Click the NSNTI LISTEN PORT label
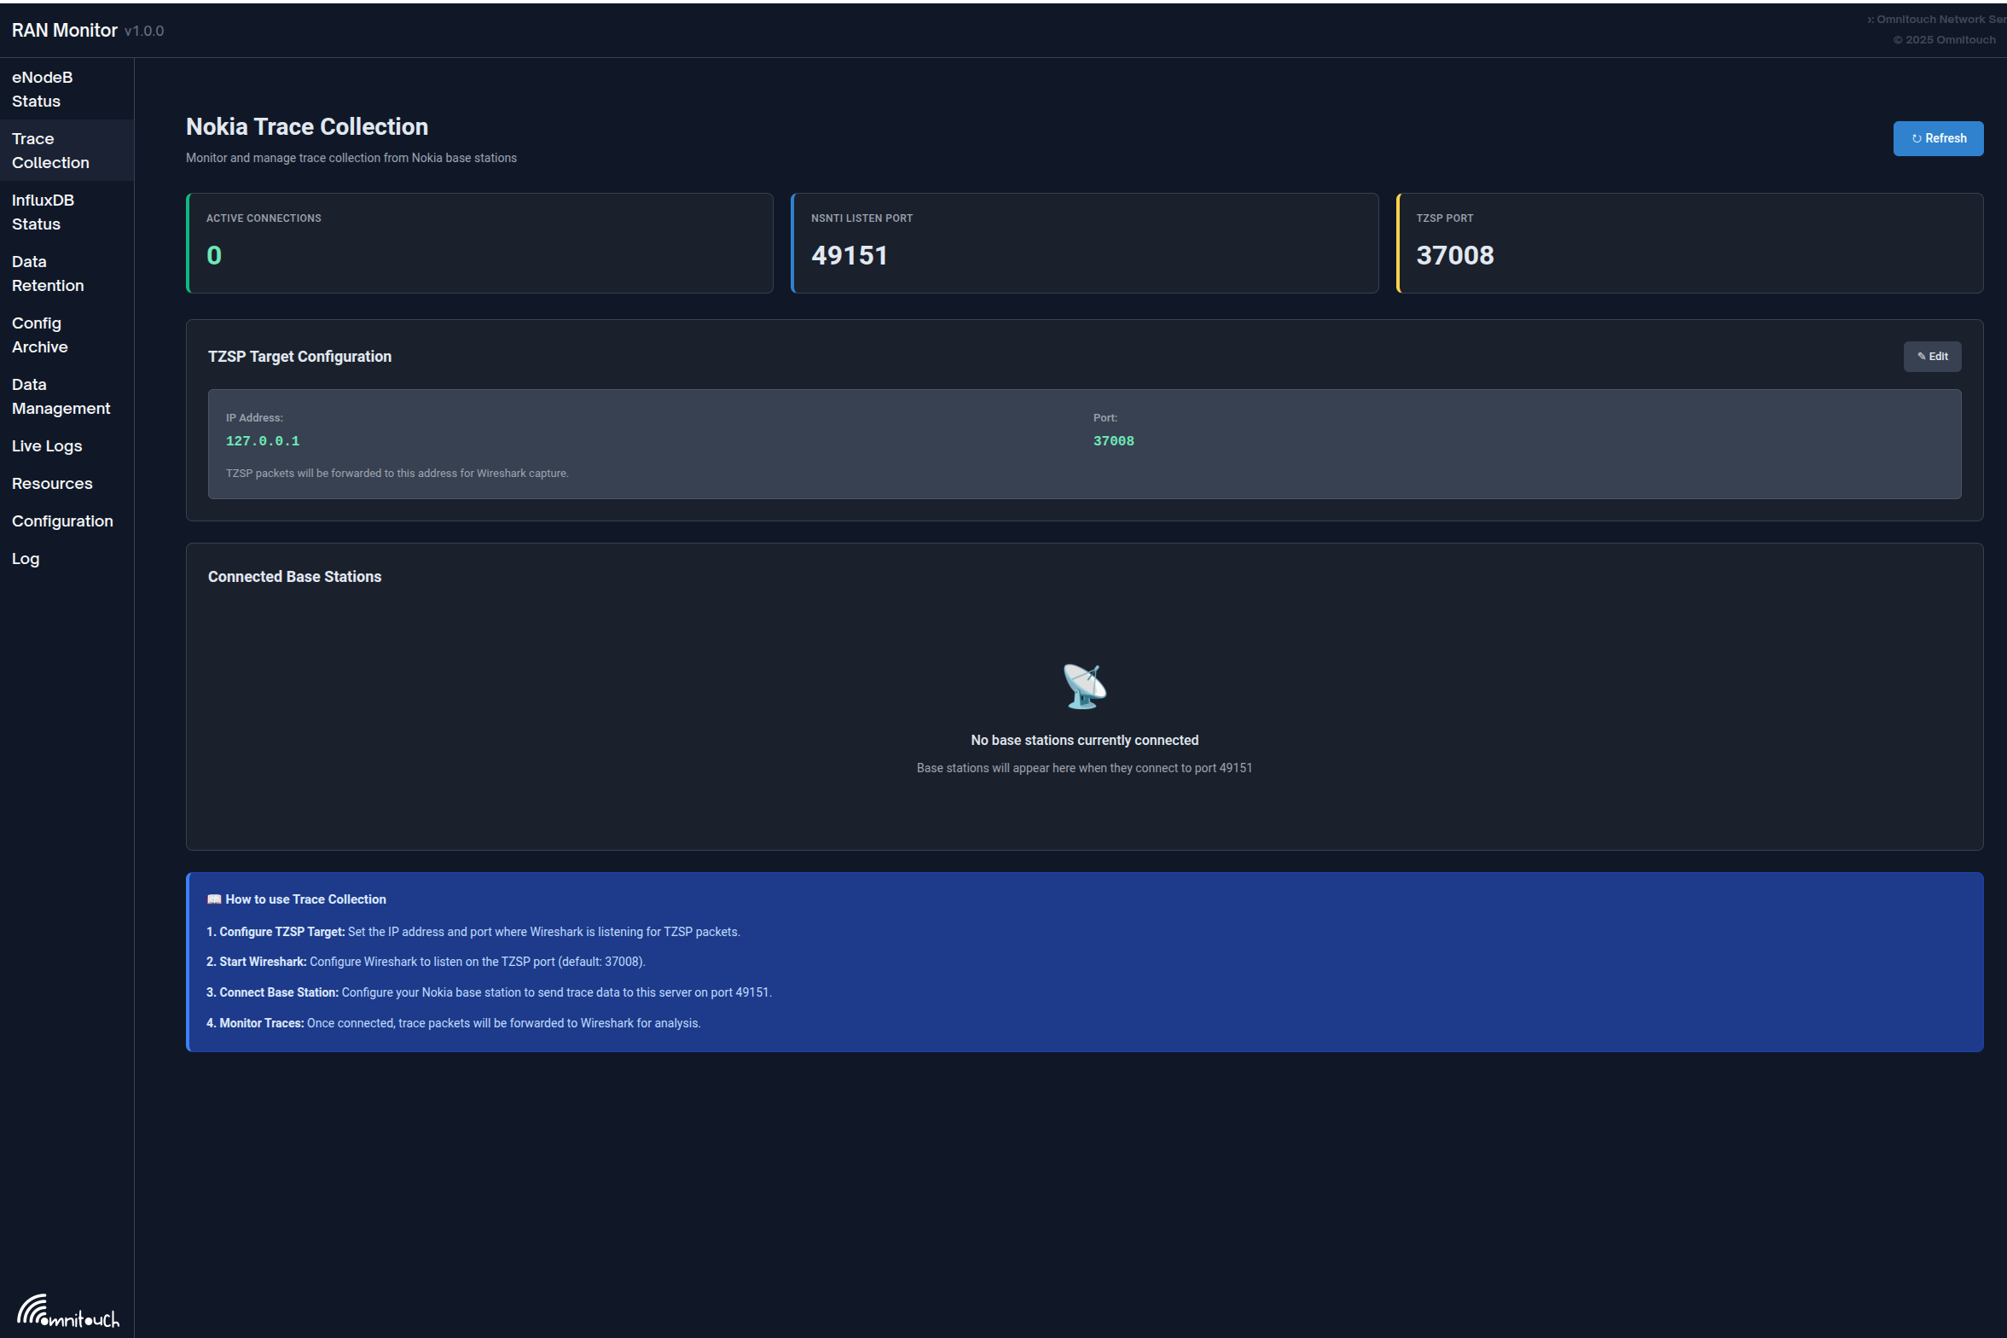 [861, 218]
